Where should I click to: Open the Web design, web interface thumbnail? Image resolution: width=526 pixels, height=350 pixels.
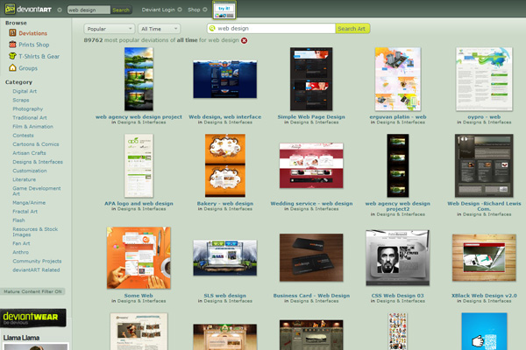coord(224,79)
